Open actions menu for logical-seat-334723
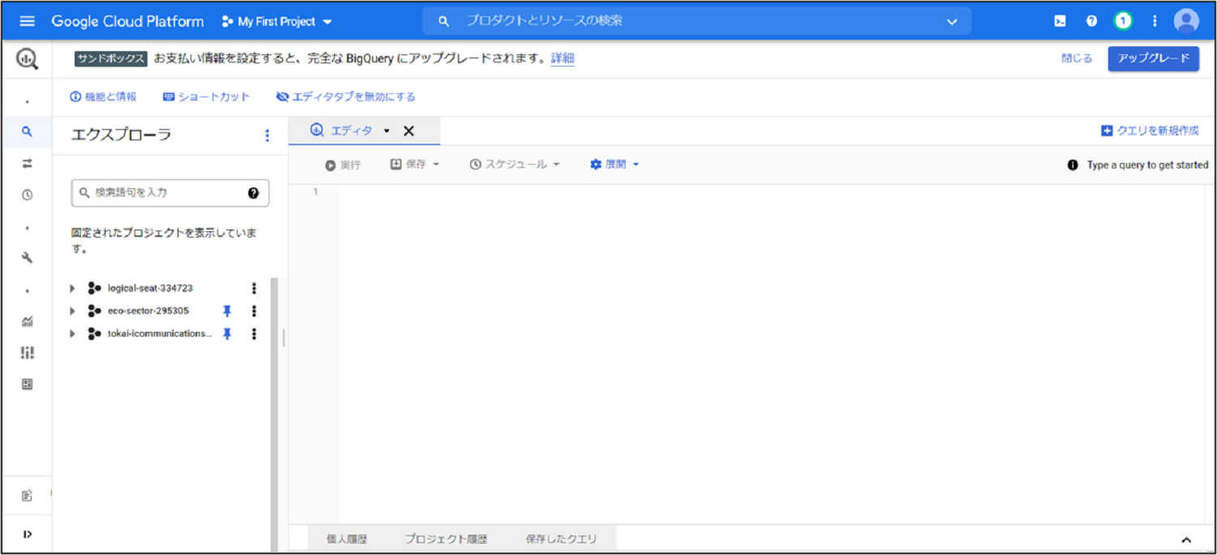 tap(254, 288)
